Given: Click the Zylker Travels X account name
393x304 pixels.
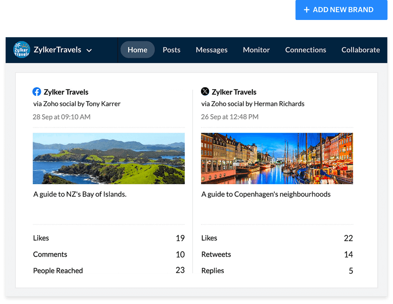Looking at the screenshot, I should click(x=234, y=92).
